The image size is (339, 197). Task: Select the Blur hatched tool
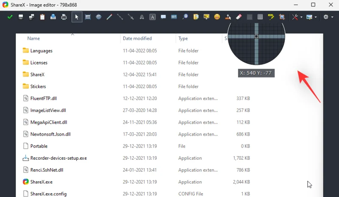(250, 17)
